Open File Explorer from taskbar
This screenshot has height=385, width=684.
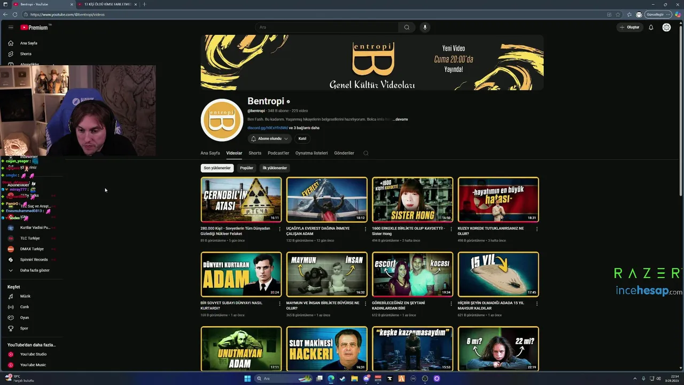point(354,379)
